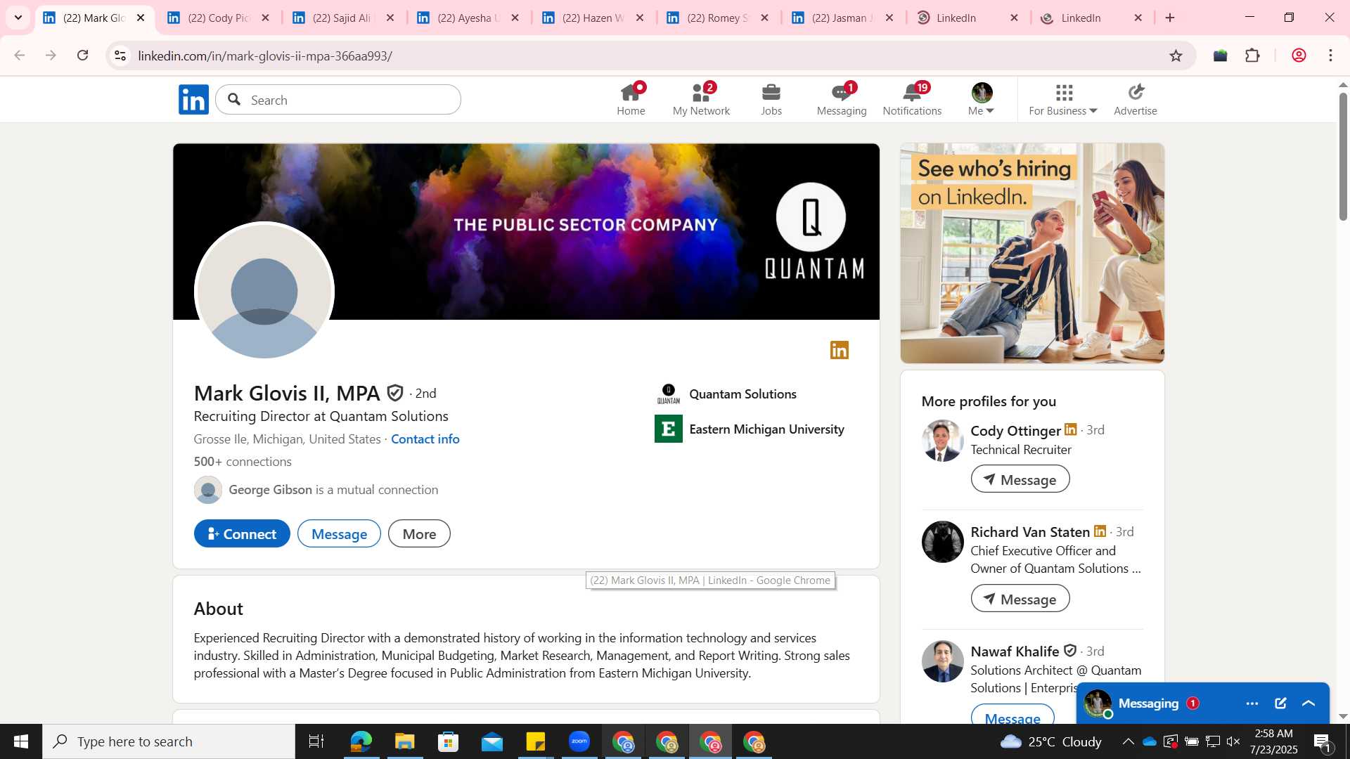View Mark Glovis profile photo
The image size is (1350, 759).
click(x=264, y=292)
